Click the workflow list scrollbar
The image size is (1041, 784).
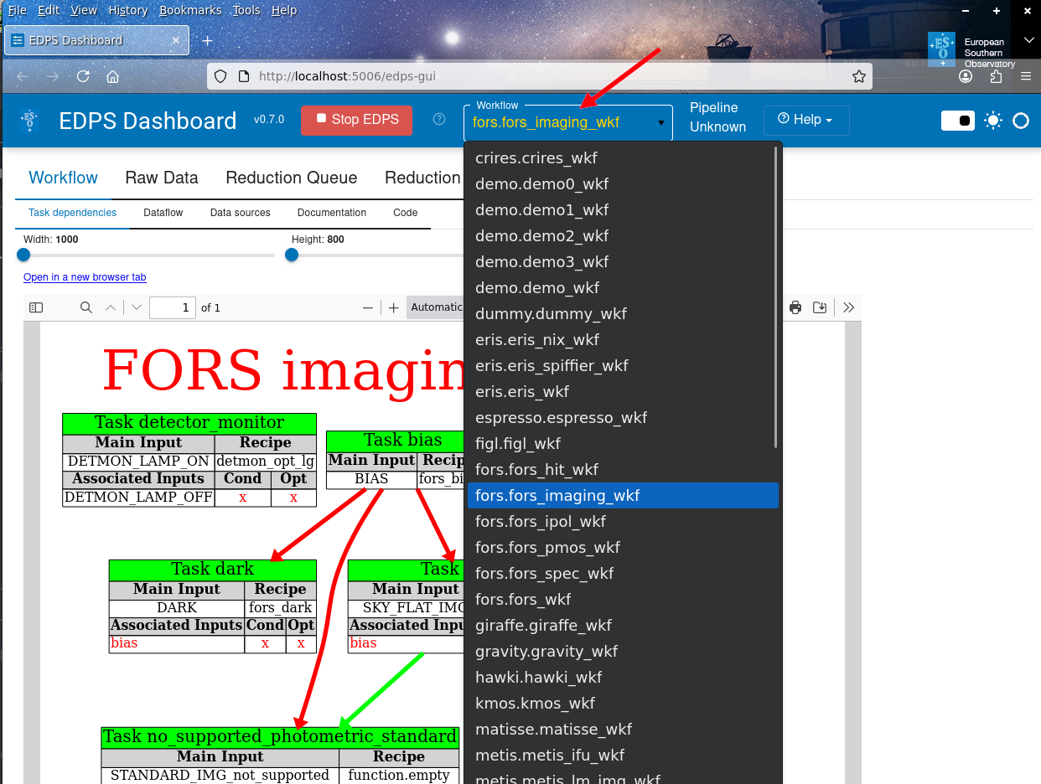776,297
